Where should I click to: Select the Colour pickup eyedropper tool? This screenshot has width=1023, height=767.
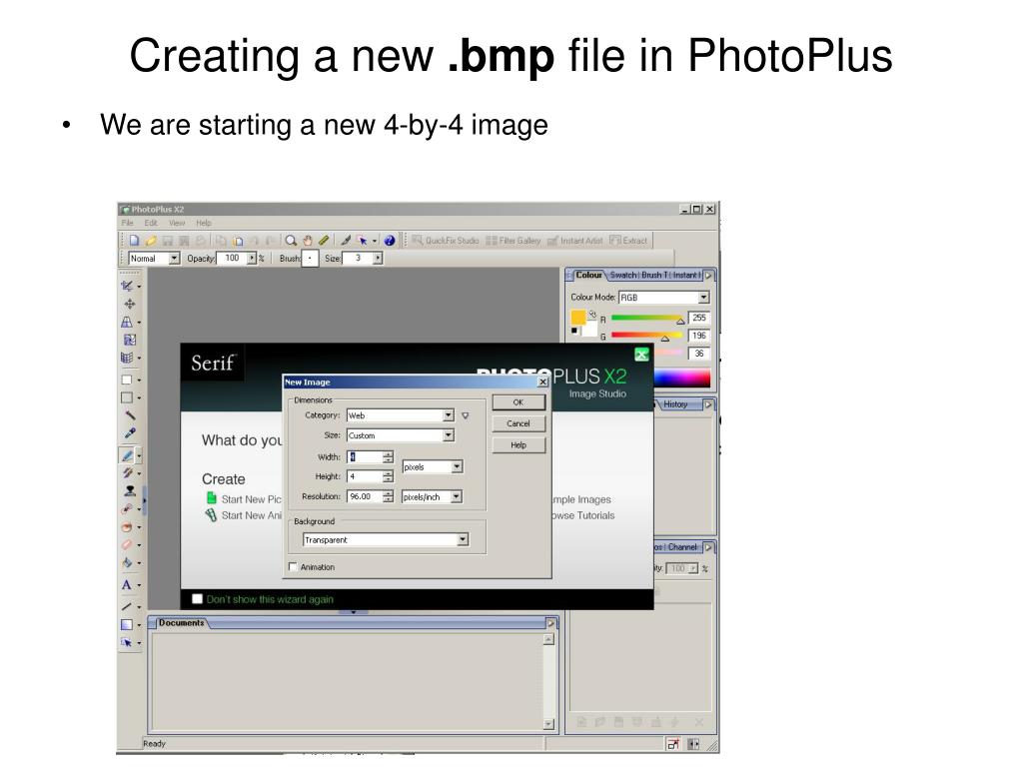(130, 433)
